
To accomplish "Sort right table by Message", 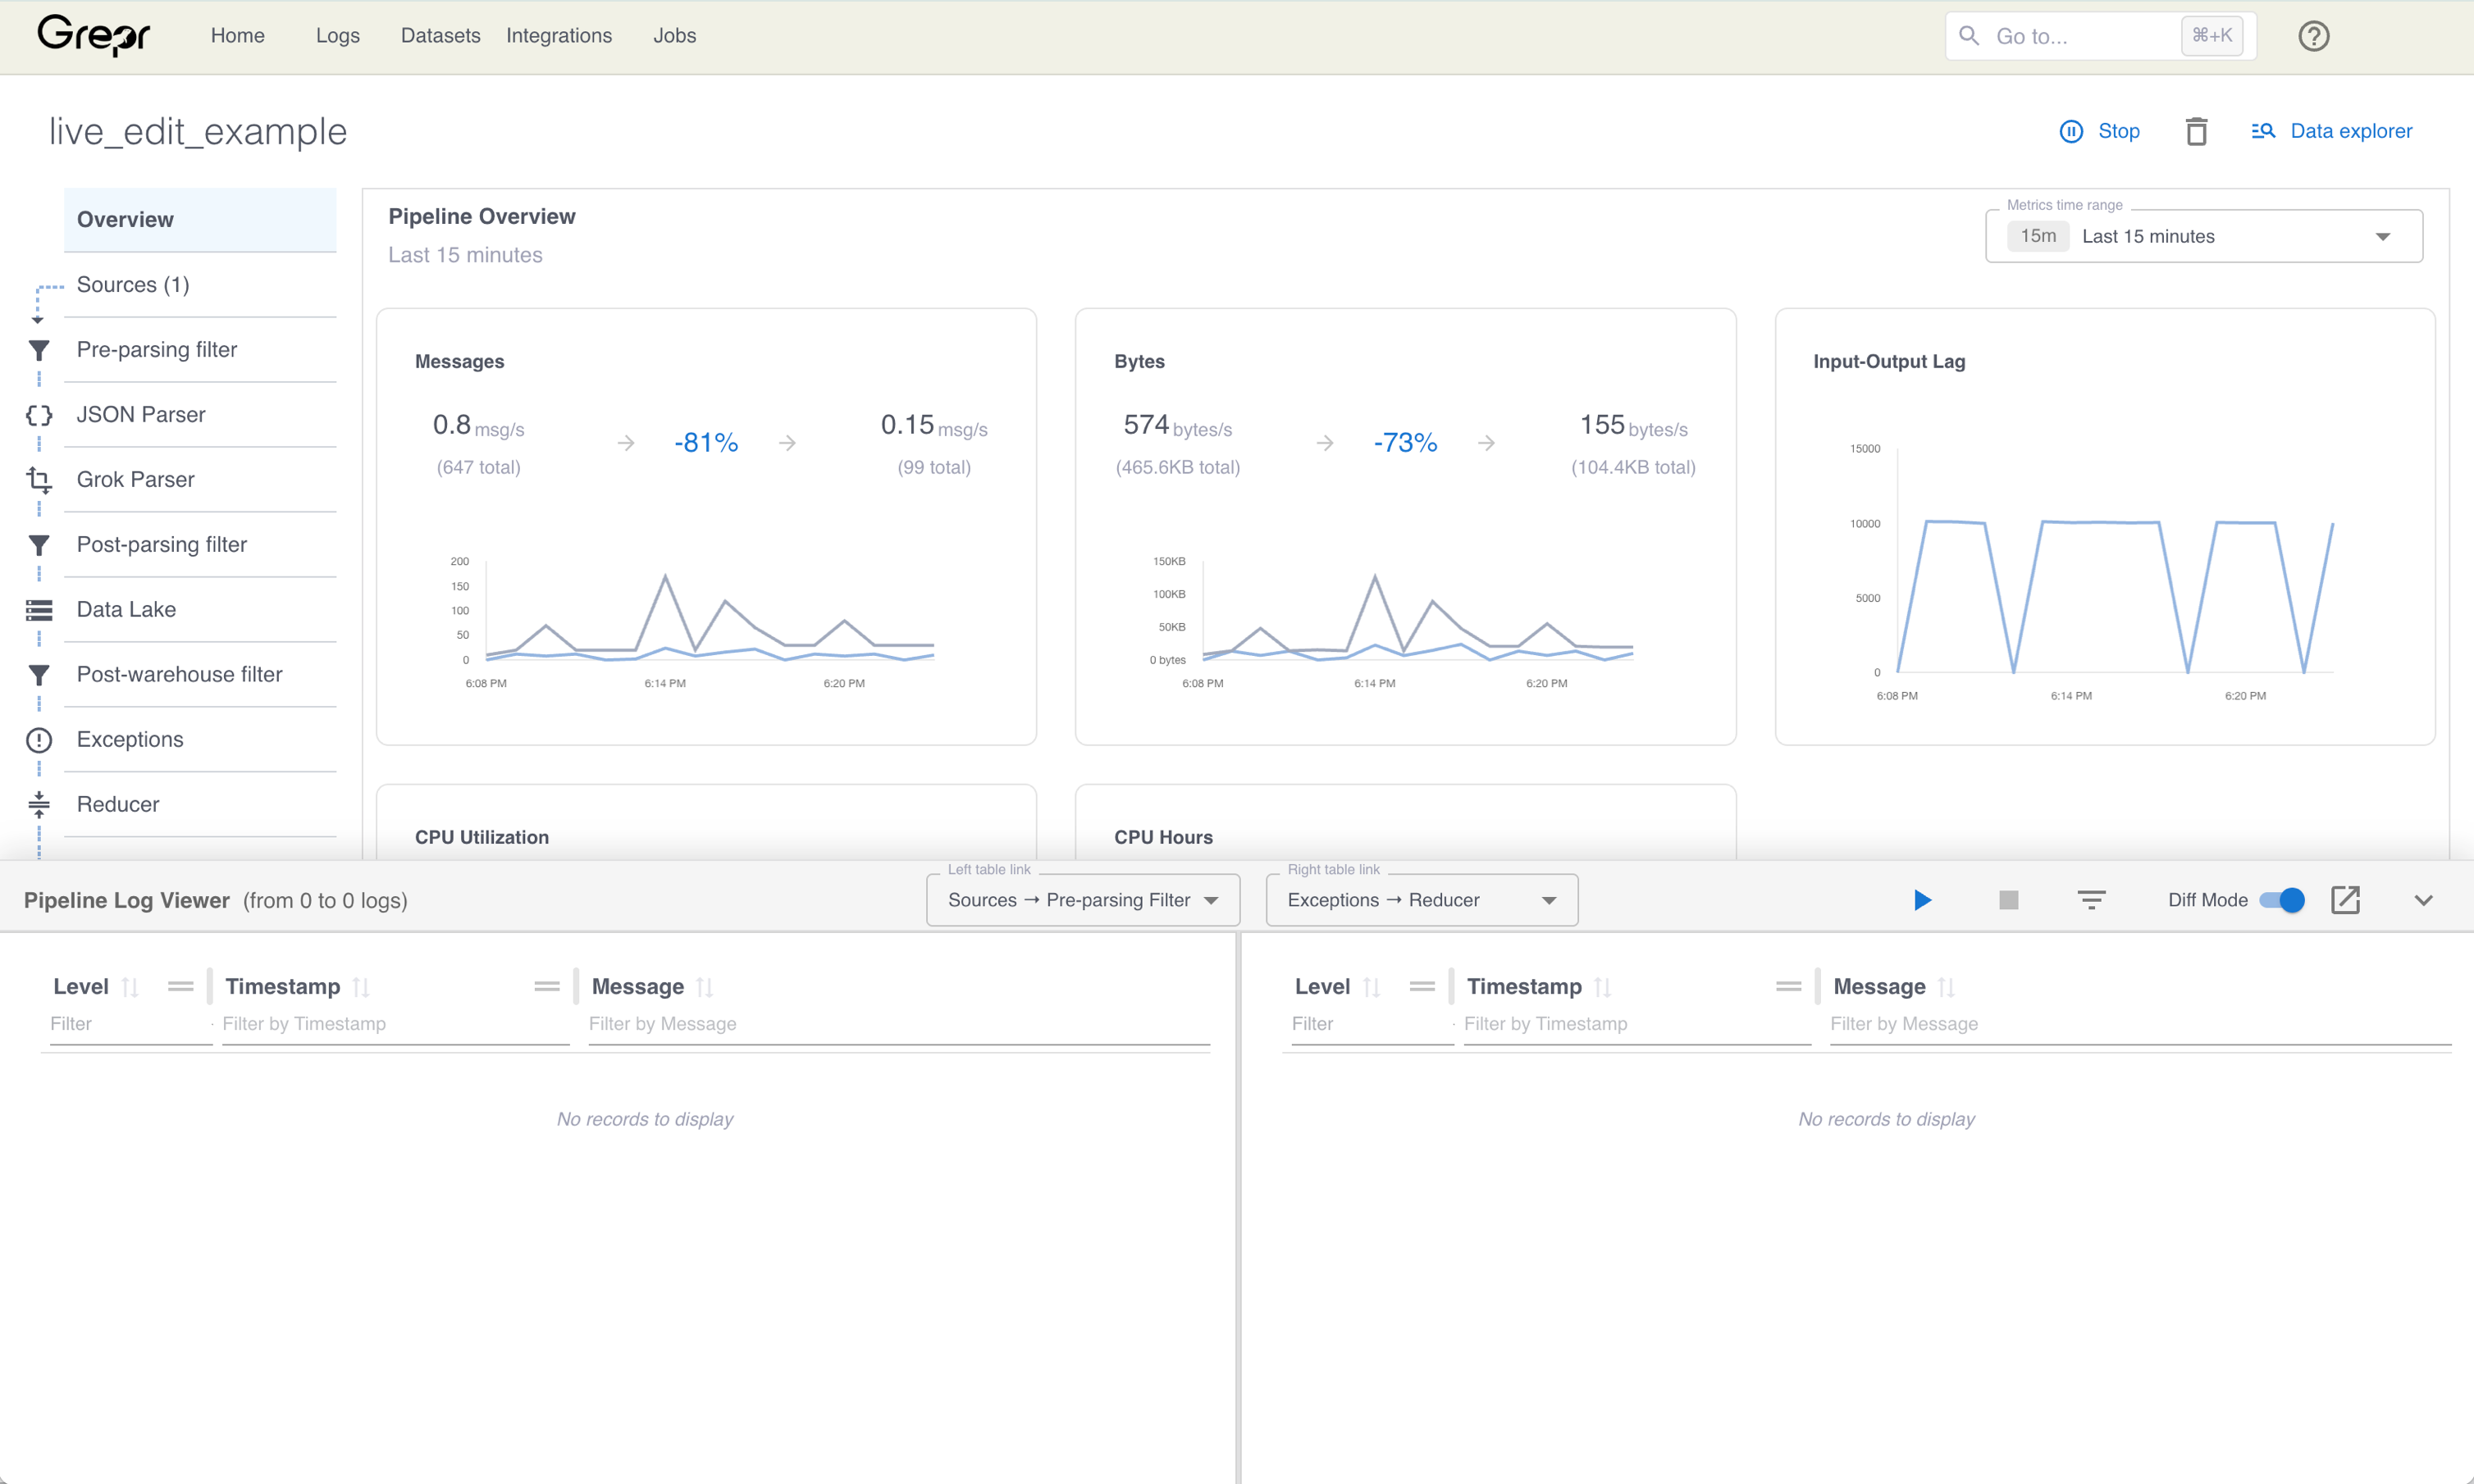I will [1946, 987].
